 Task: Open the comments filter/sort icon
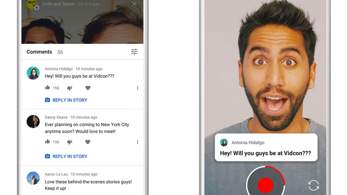tap(134, 52)
